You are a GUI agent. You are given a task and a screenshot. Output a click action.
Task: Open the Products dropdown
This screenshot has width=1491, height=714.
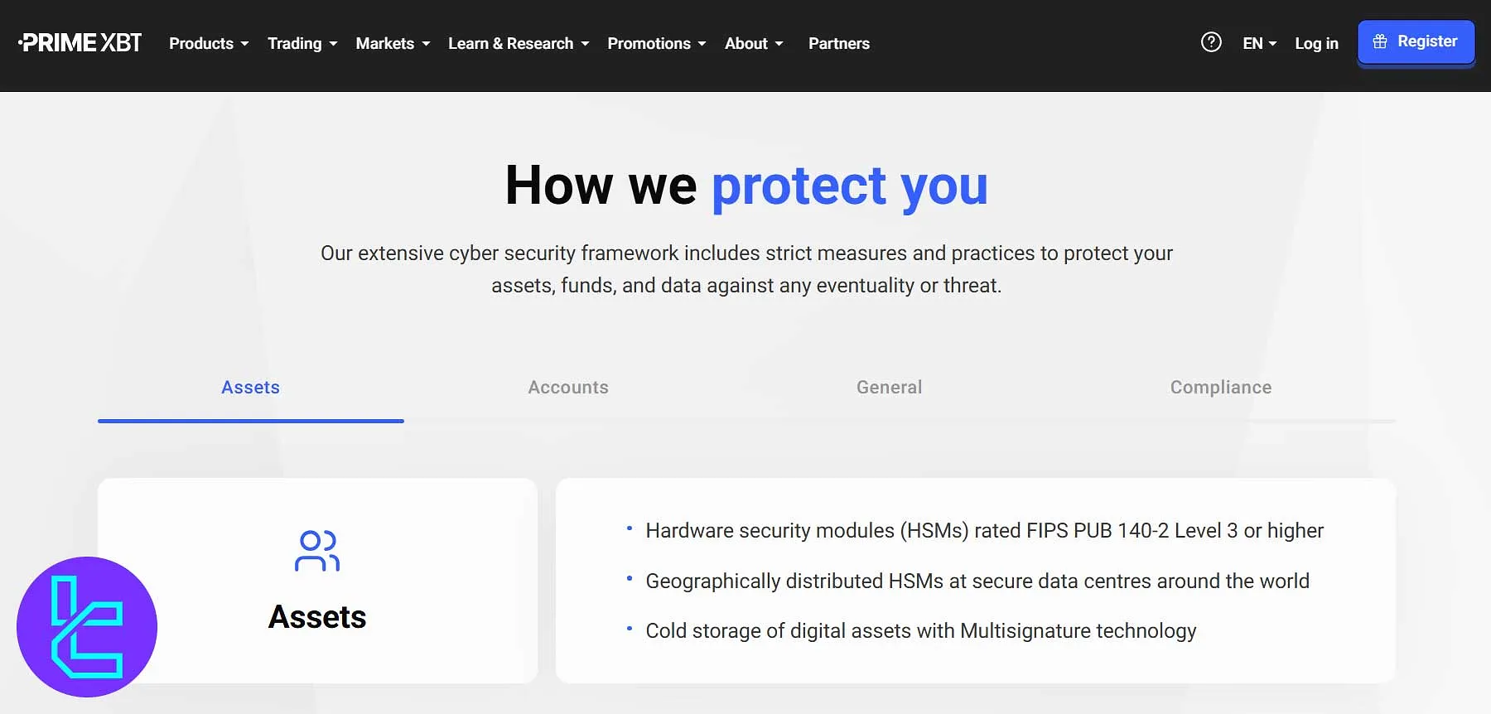208,43
